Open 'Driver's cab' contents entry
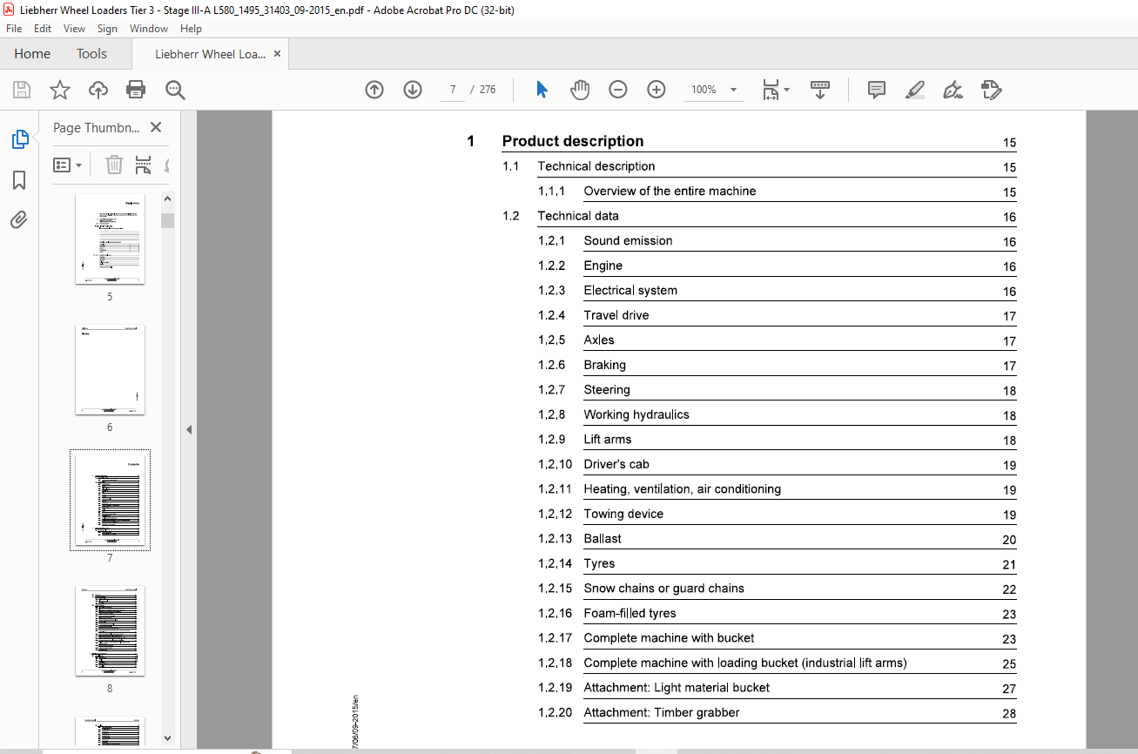Screen dimensions: 1138x754 point(616,464)
